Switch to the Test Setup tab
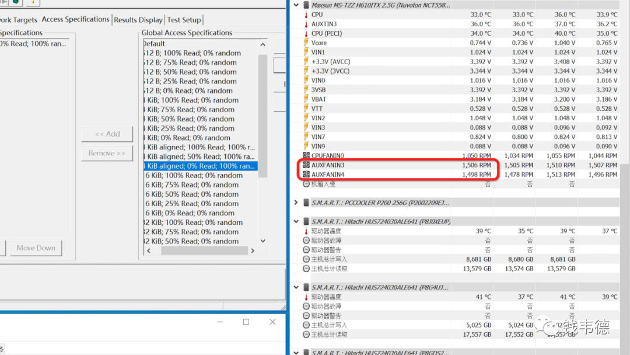The width and height of the screenshot is (630, 355). pyautogui.click(x=184, y=20)
